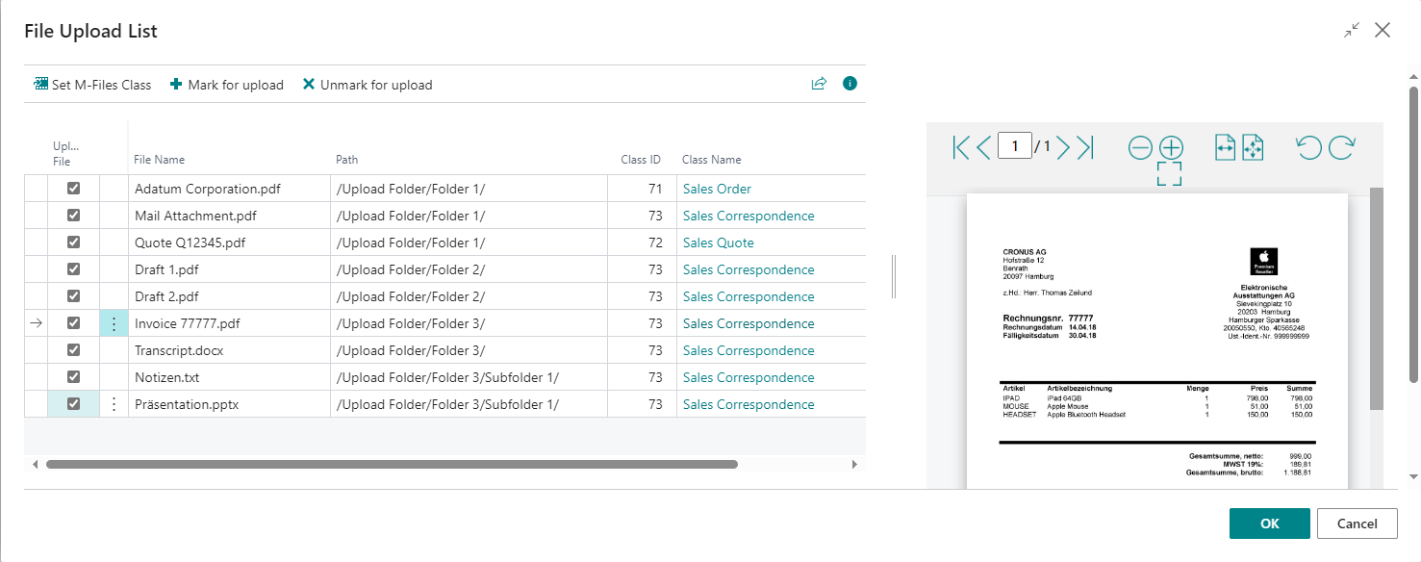Screen dimensions: 1421x562
Task: Open row options for Präsentation.pptx
Action: click(114, 404)
